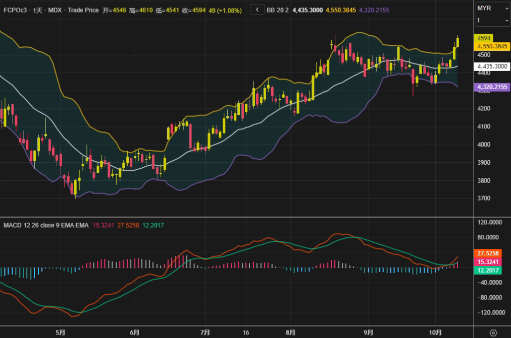This screenshot has width=511, height=338.
Task: Click the 8月 label on the time axis
Action: 290,332
